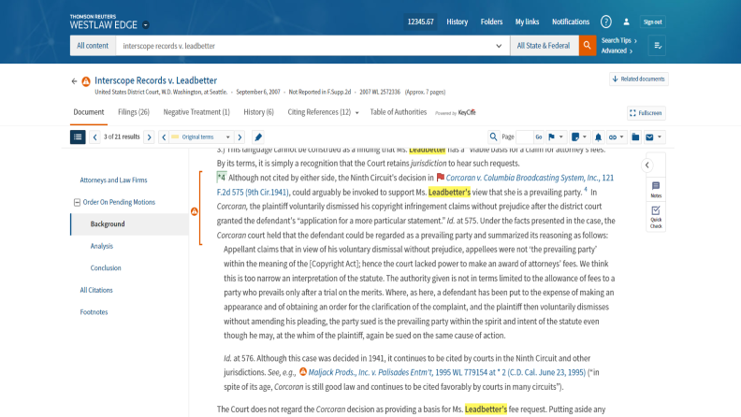Click the red flag beside Corcoran citation
Viewport: 741px width, 417px height.
pyautogui.click(x=441, y=178)
